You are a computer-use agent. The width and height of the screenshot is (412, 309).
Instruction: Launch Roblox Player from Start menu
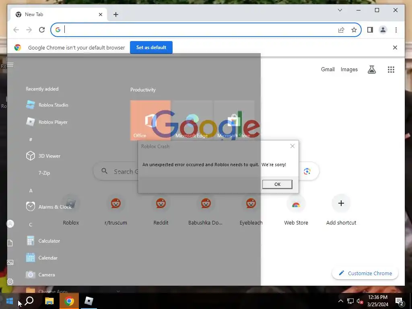(47, 122)
